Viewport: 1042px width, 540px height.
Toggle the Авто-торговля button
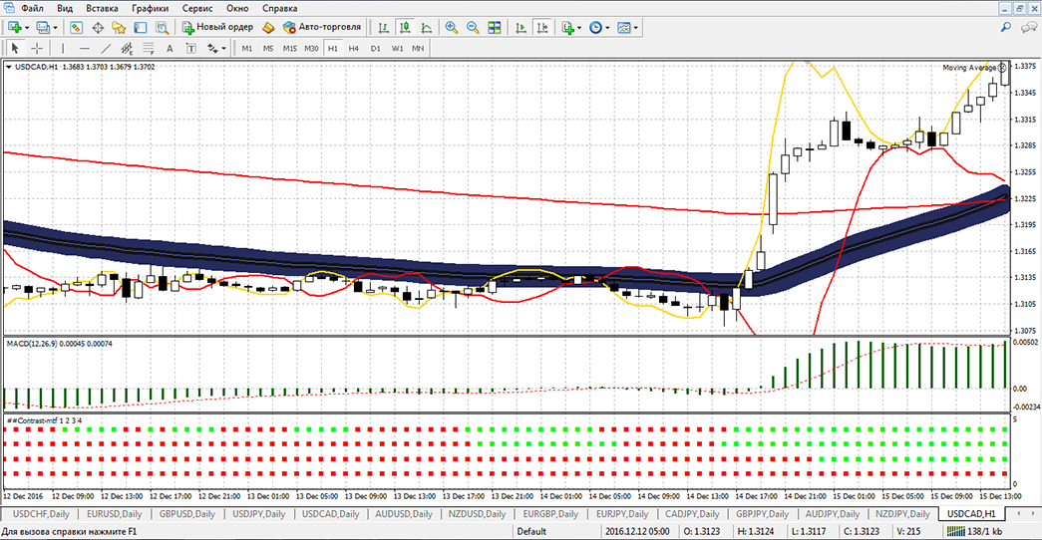click(322, 27)
